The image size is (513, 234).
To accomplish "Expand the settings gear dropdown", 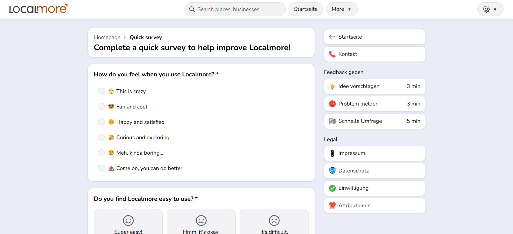I will coord(490,9).
